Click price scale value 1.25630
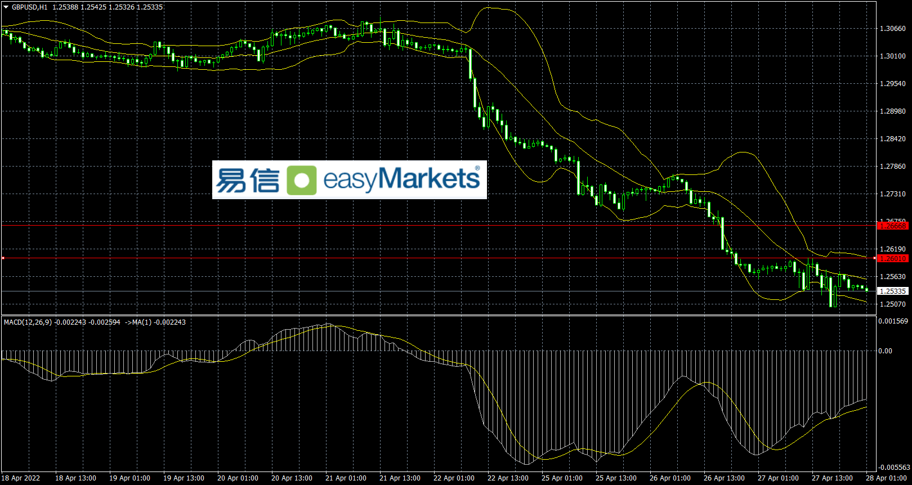The width and height of the screenshot is (912, 485). [x=893, y=277]
